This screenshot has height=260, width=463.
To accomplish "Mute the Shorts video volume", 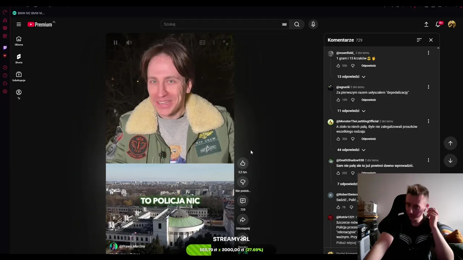I will 129,43.
